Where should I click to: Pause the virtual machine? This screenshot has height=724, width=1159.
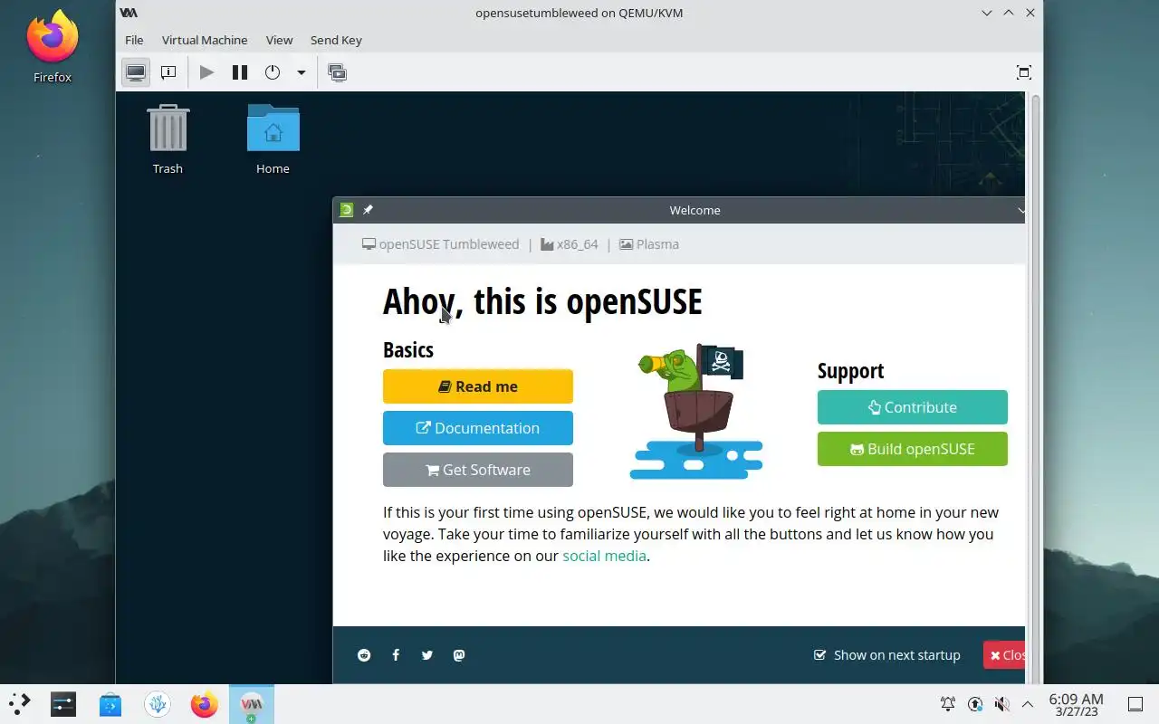pyautogui.click(x=240, y=72)
